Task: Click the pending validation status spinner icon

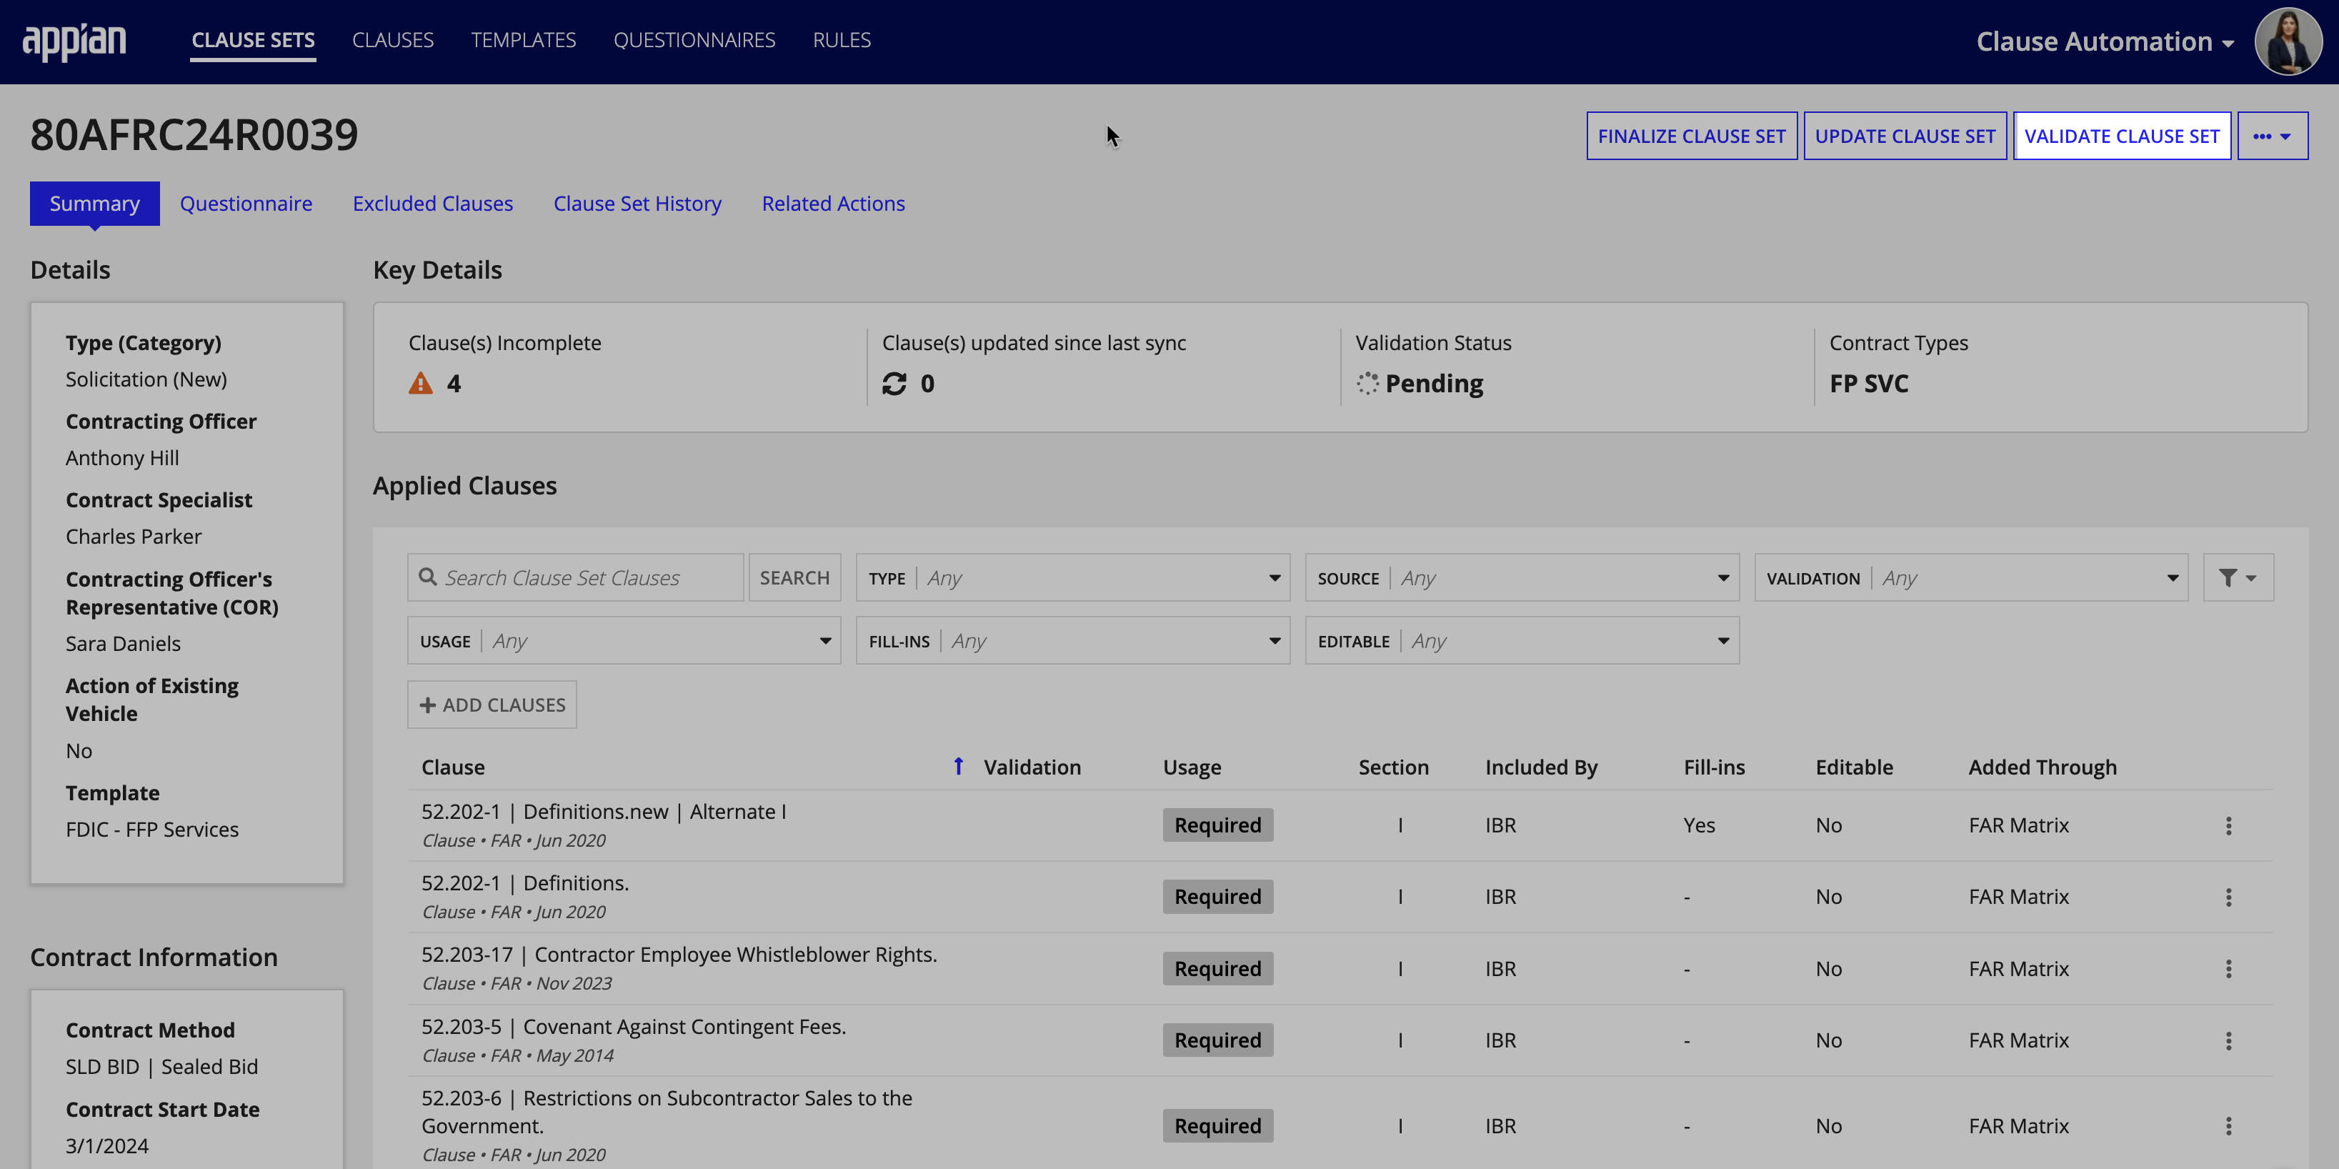Action: click(x=1367, y=383)
